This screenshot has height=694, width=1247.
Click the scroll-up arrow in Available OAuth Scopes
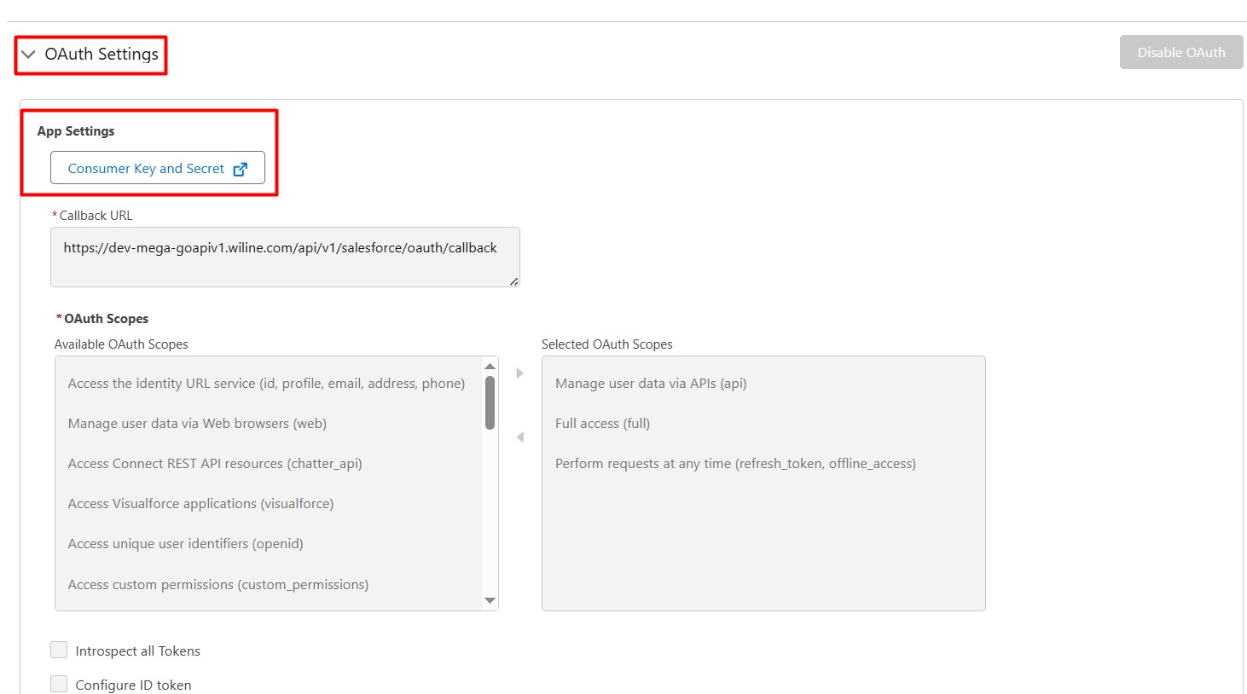coord(490,365)
